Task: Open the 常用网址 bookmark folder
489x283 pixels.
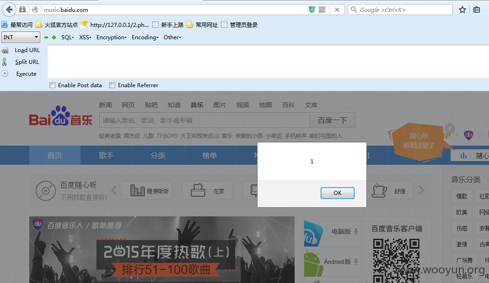Action: coord(202,25)
